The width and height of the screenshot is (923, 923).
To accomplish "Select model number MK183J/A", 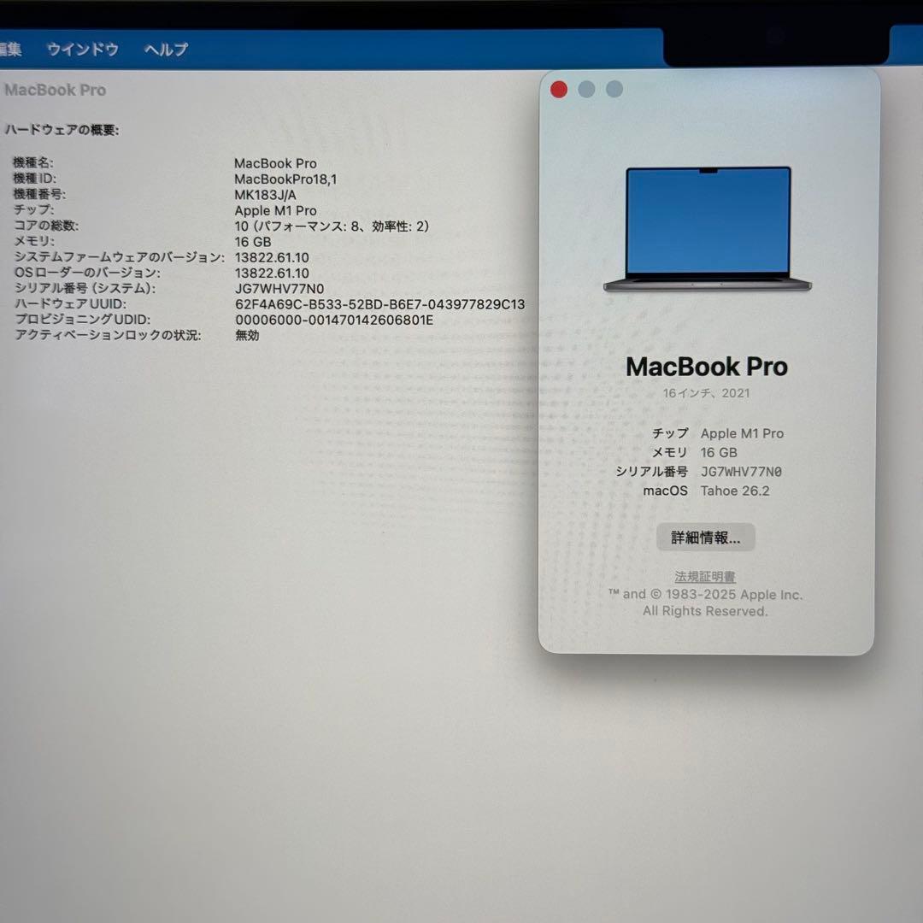I will (265, 195).
